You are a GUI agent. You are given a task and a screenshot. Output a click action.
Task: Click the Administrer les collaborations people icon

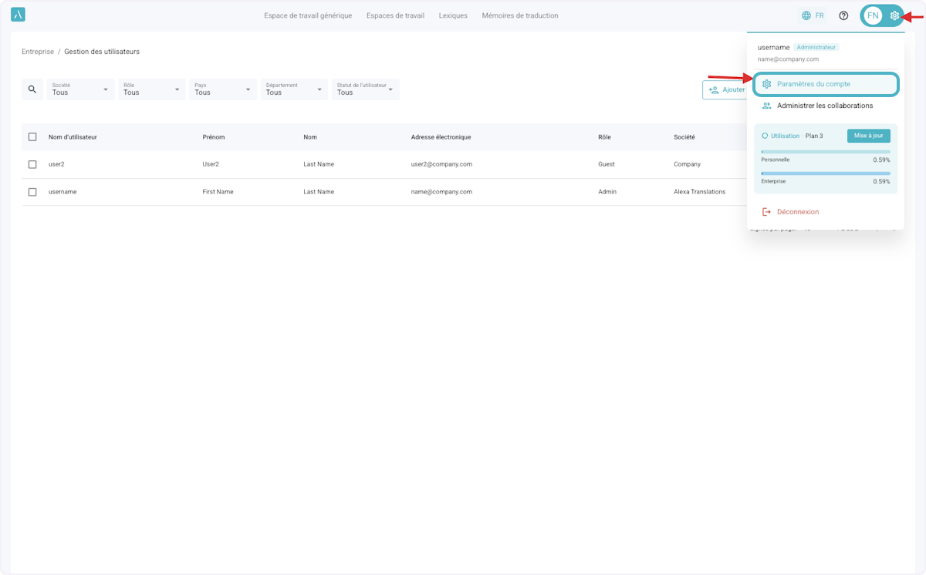[x=766, y=106]
